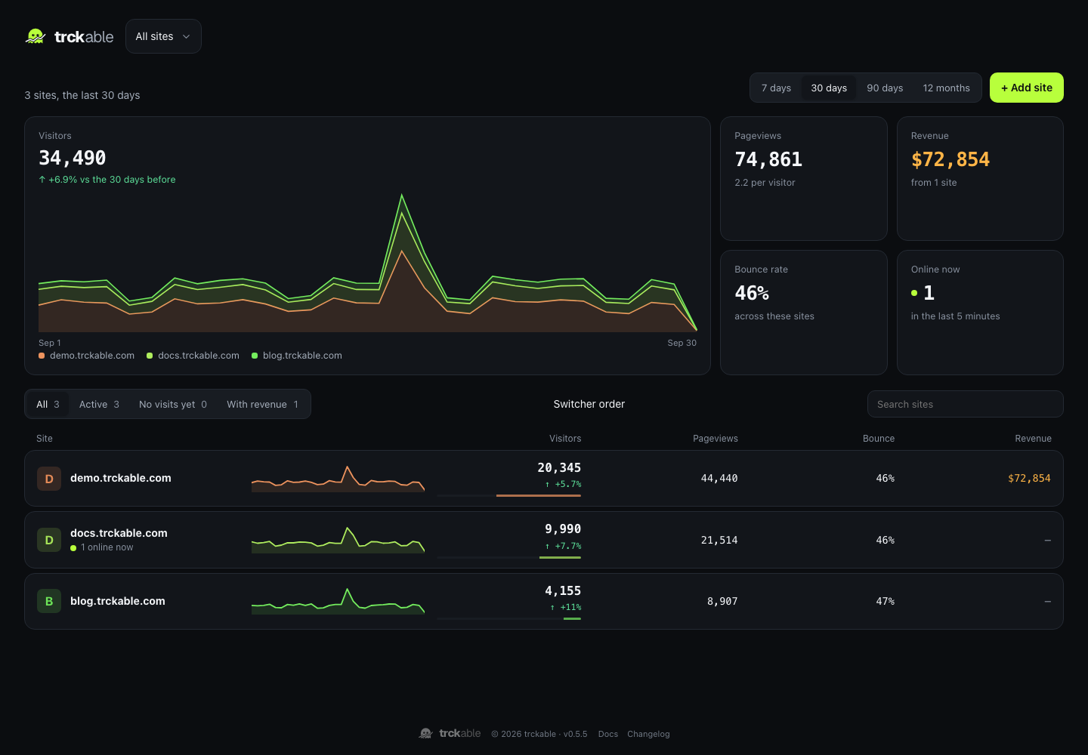Click the 20,345 visitors value
The height and width of the screenshot is (755, 1088).
click(559, 468)
